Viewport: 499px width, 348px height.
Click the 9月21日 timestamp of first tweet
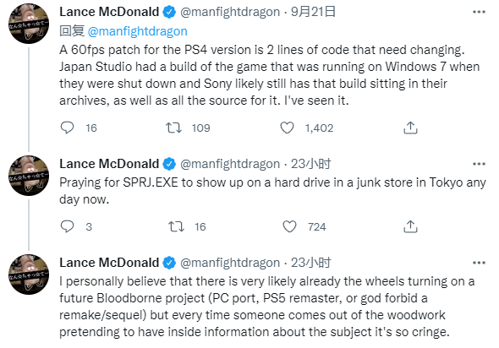[x=313, y=12]
